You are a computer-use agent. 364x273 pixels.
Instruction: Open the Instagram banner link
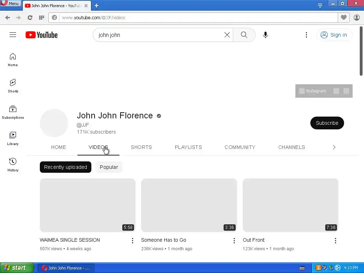pos(313,91)
